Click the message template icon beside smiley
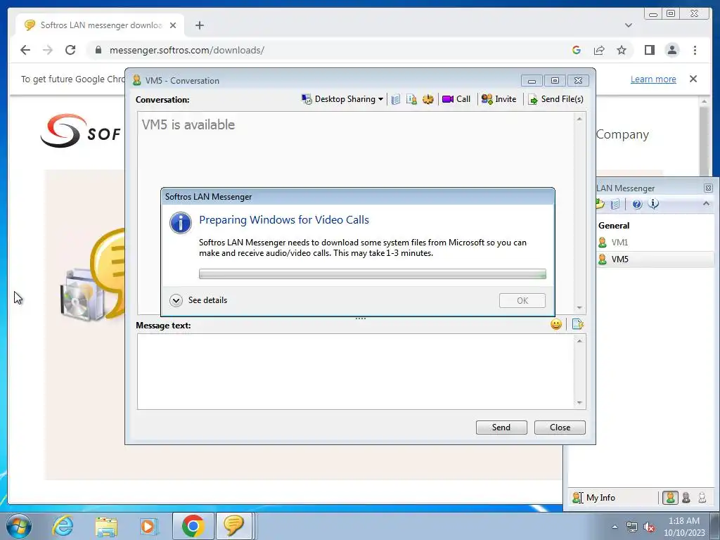This screenshot has height=540, width=720. tap(578, 325)
